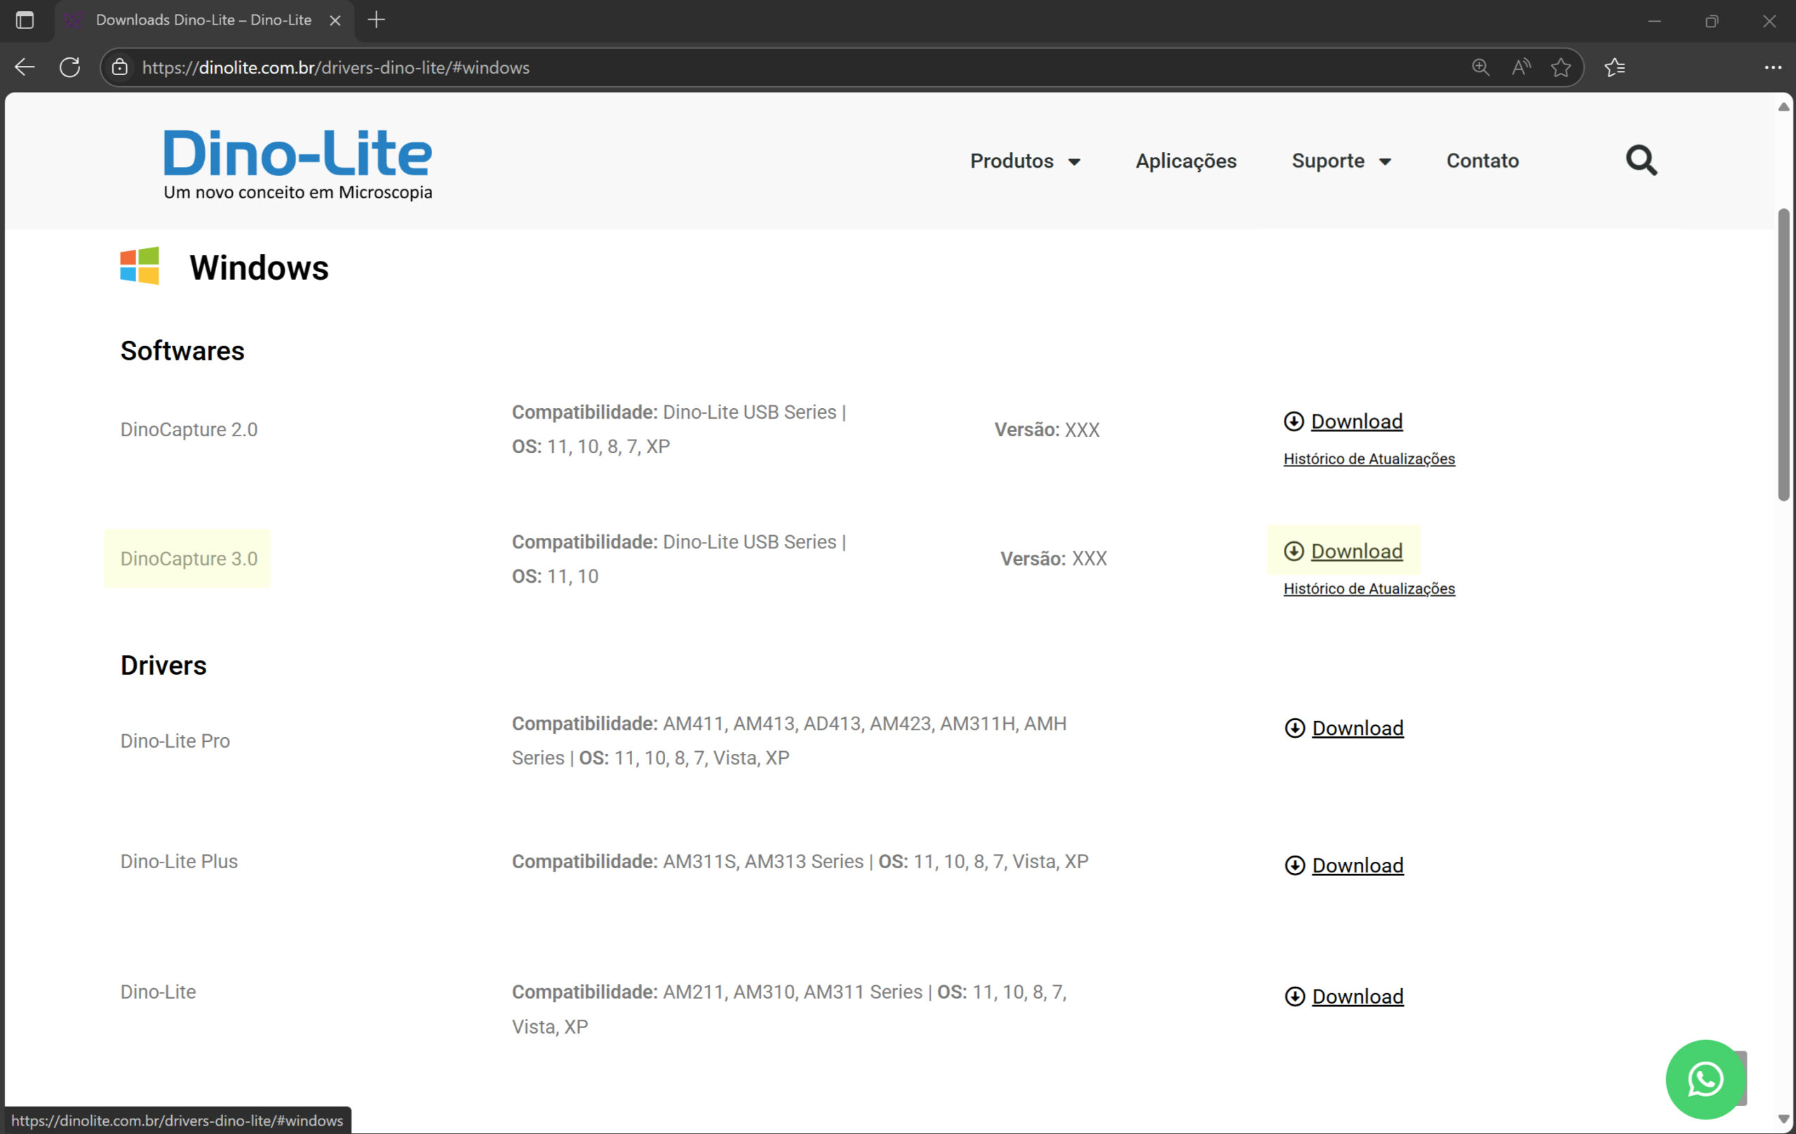The width and height of the screenshot is (1796, 1134).
Task: Open the WhatsApp chat bubble
Action: [x=1706, y=1079]
